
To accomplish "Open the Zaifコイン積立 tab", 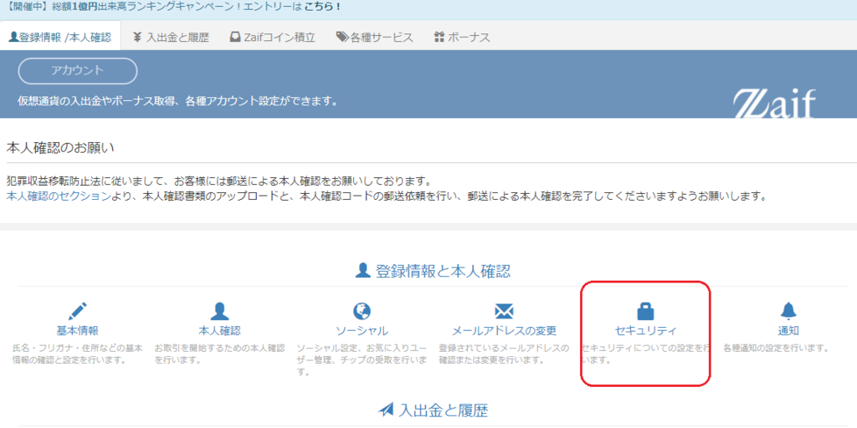I will [272, 37].
